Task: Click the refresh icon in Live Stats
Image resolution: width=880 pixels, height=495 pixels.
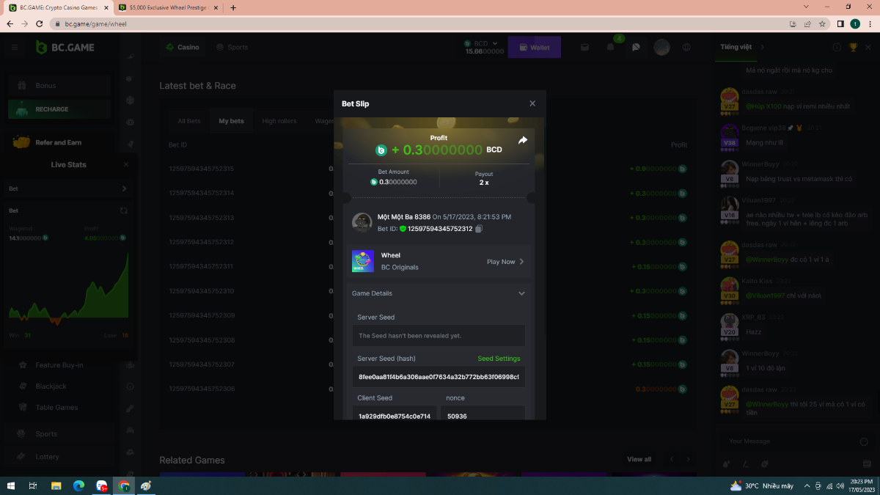Action: click(x=124, y=210)
